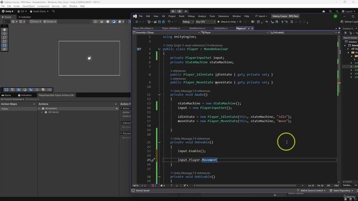Click quick actions screwdriver icon on line 25

coord(153,160)
